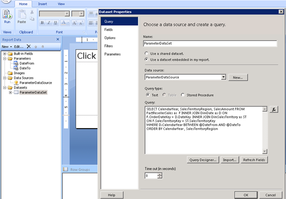
Task: Switch to the Insert ribbon tab
Action: coord(43,3)
